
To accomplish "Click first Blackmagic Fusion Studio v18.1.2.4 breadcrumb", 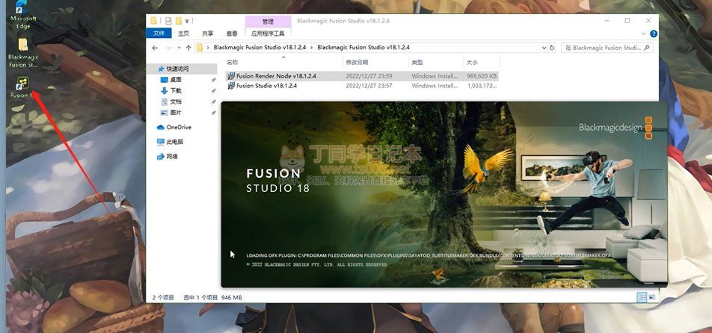I will coord(260,47).
